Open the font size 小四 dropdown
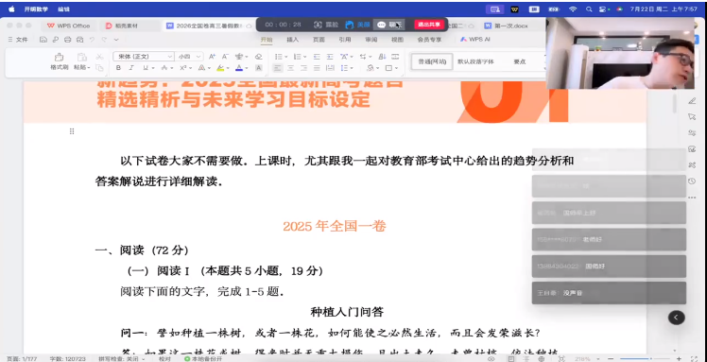 [x=198, y=57]
